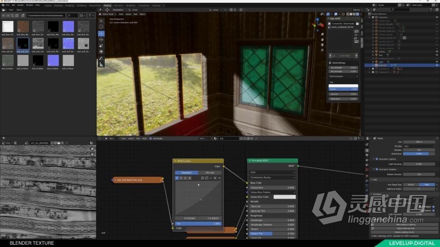The height and width of the screenshot is (247, 440).
Task: Delete curve point X in RGB Curves
Action: click(219, 178)
